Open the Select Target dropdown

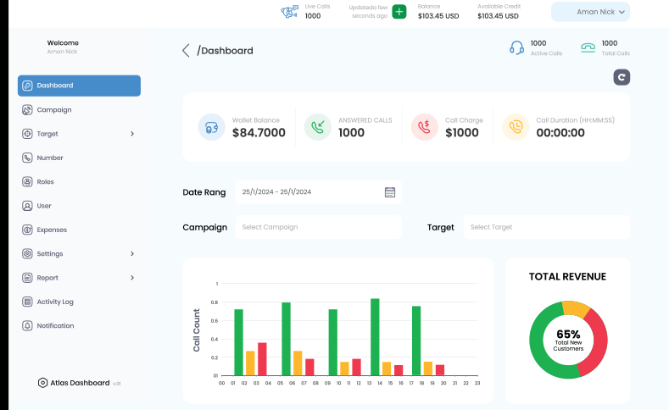point(547,227)
